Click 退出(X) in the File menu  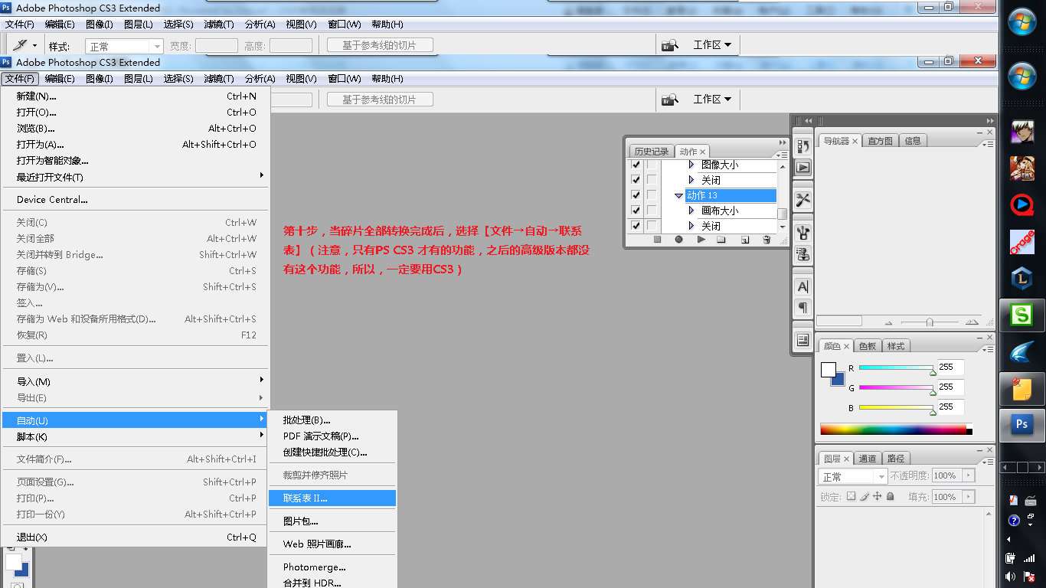point(136,537)
